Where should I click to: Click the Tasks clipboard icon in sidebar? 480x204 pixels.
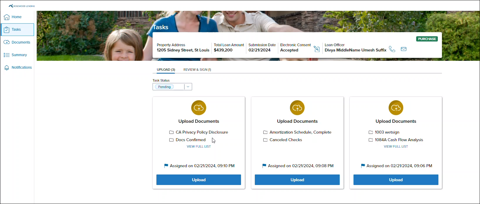(x=6, y=30)
